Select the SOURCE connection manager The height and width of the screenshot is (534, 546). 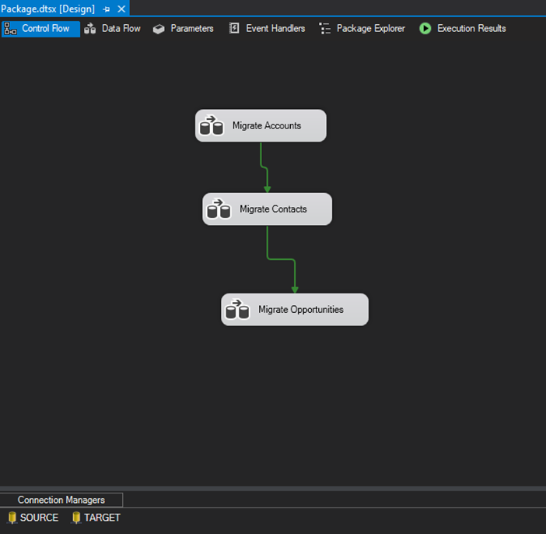(x=33, y=518)
